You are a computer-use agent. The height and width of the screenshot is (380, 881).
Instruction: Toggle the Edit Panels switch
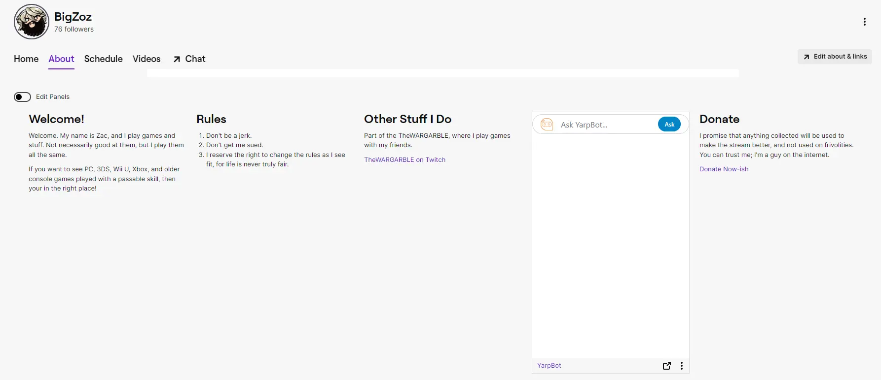(23, 97)
